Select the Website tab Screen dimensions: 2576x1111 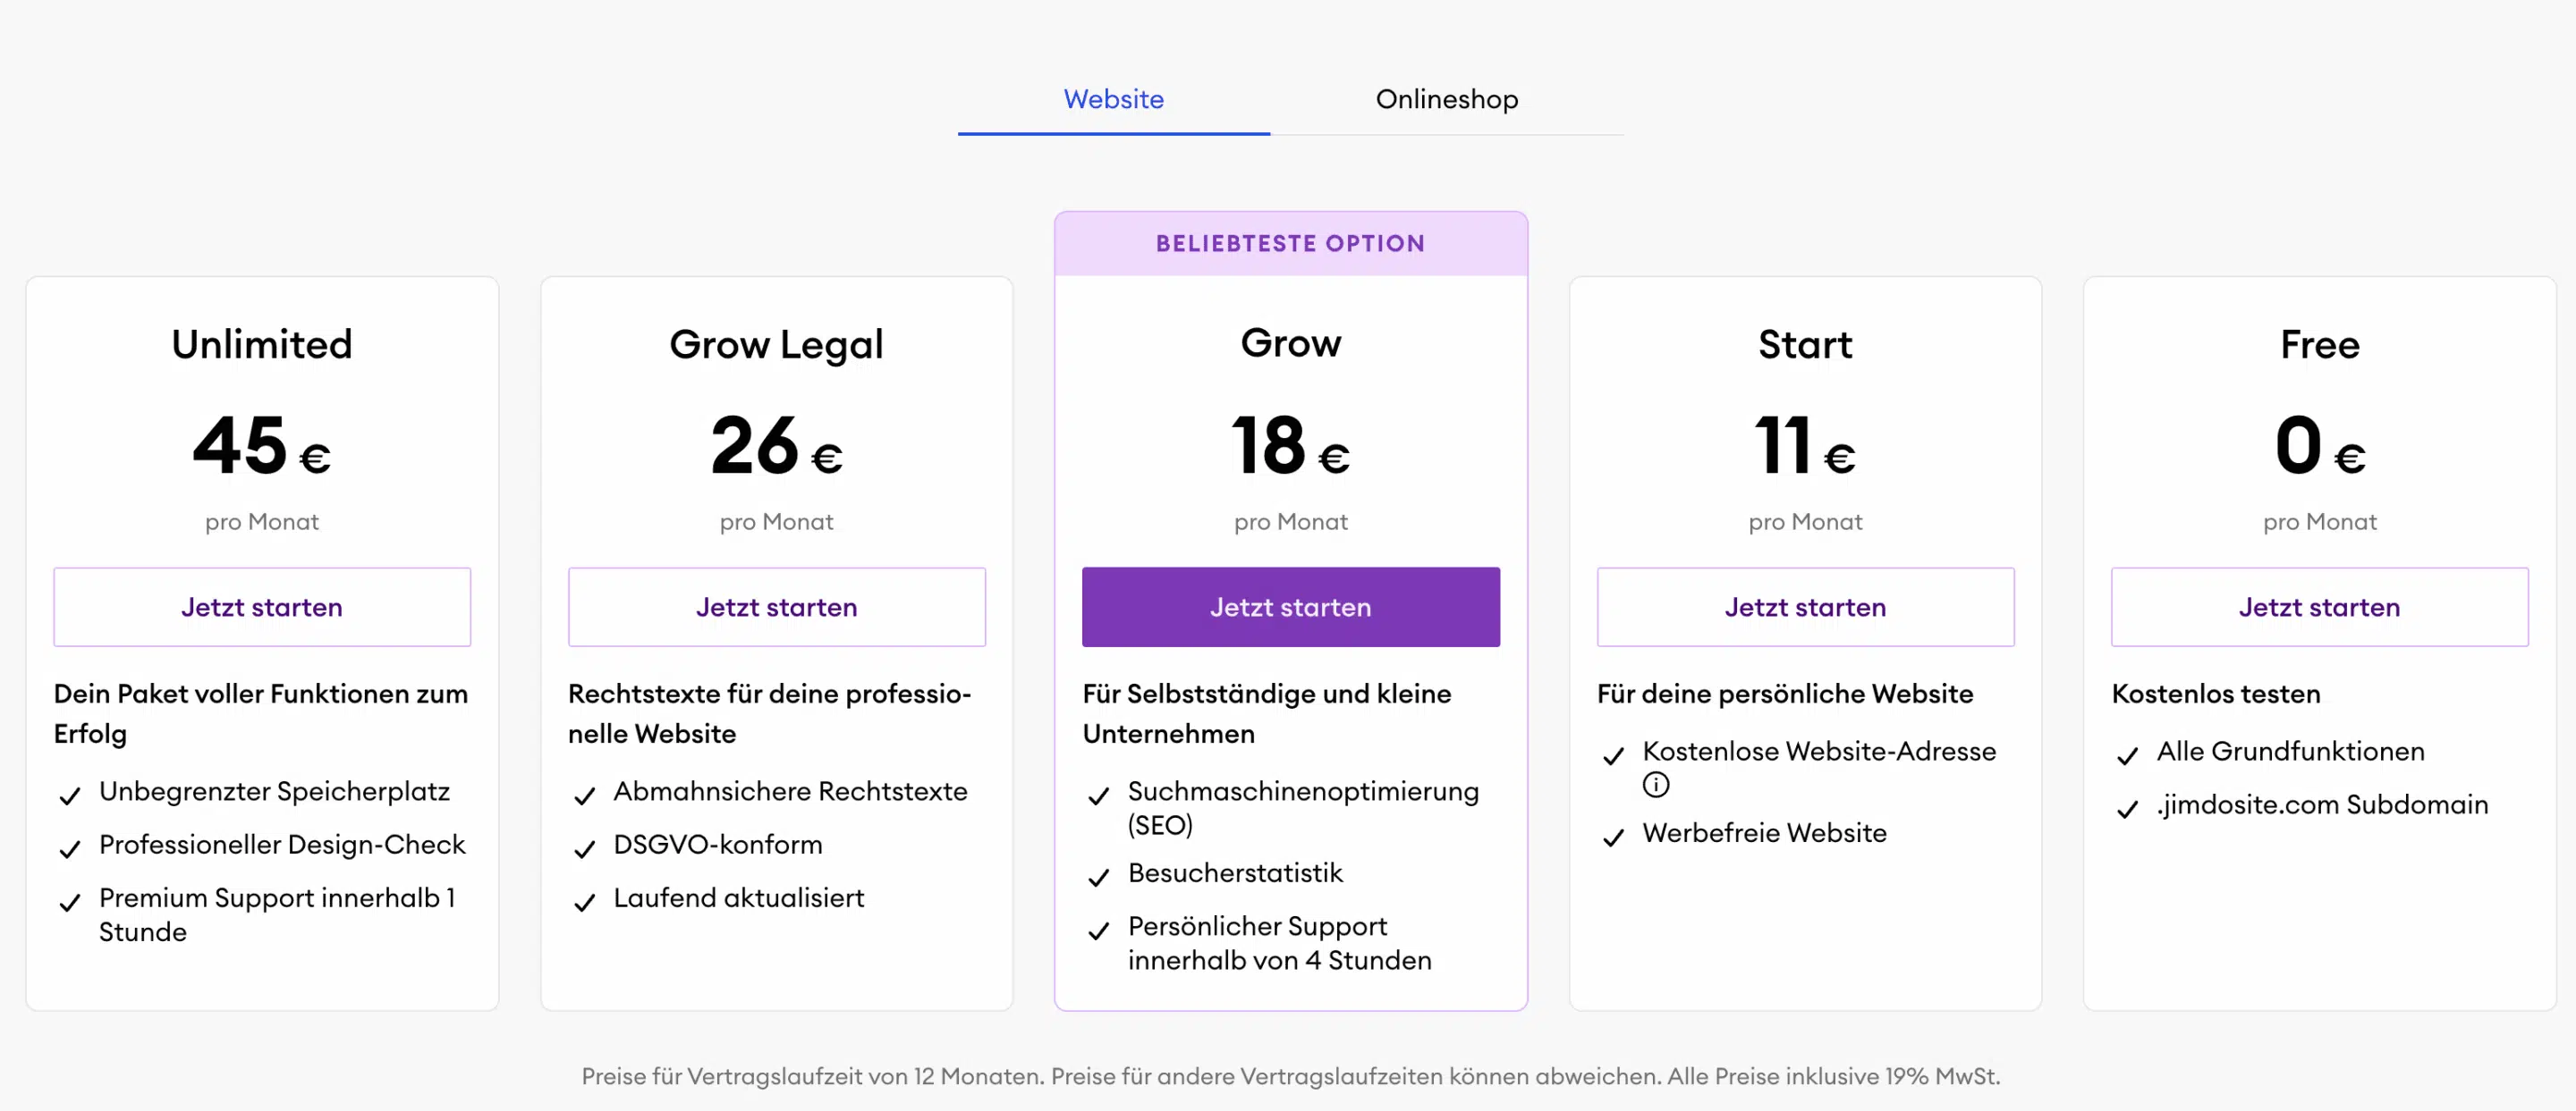pos(1114,99)
